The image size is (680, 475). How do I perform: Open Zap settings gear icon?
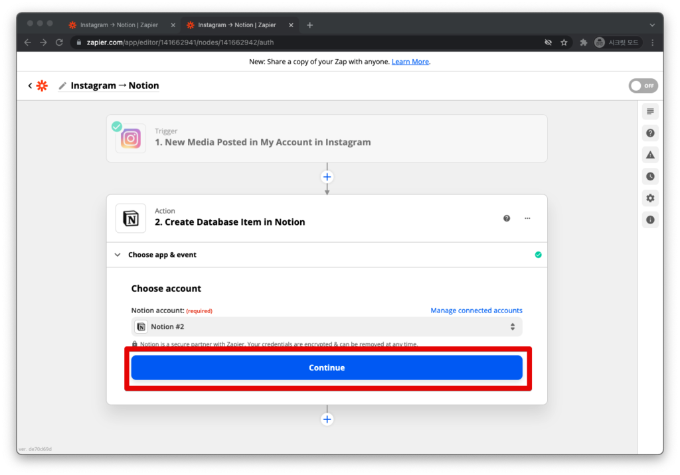pos(650,198)
